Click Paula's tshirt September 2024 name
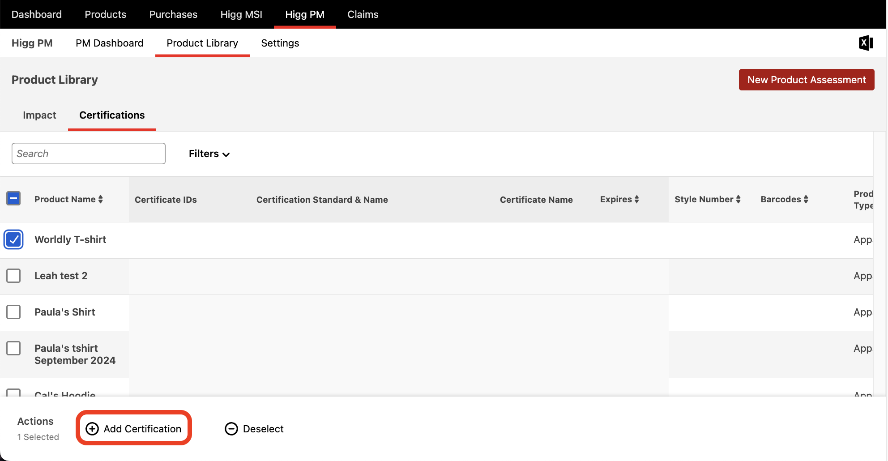The height and width of the screenshot is (461, 888). 75,354
